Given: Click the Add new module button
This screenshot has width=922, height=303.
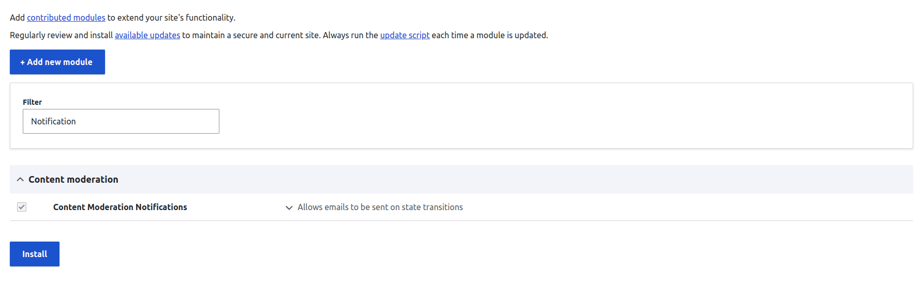Looking at the screenshot, I should click(x=57, y=61).
